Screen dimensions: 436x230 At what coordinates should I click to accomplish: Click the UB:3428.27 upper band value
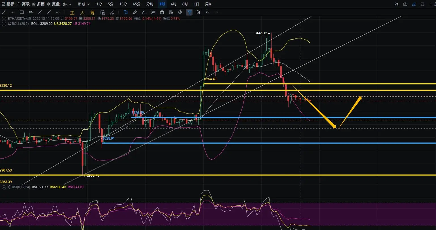[x=63, y=24]
